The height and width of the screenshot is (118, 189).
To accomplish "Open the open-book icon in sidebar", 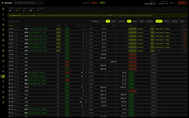I will [x=3, y=30].
